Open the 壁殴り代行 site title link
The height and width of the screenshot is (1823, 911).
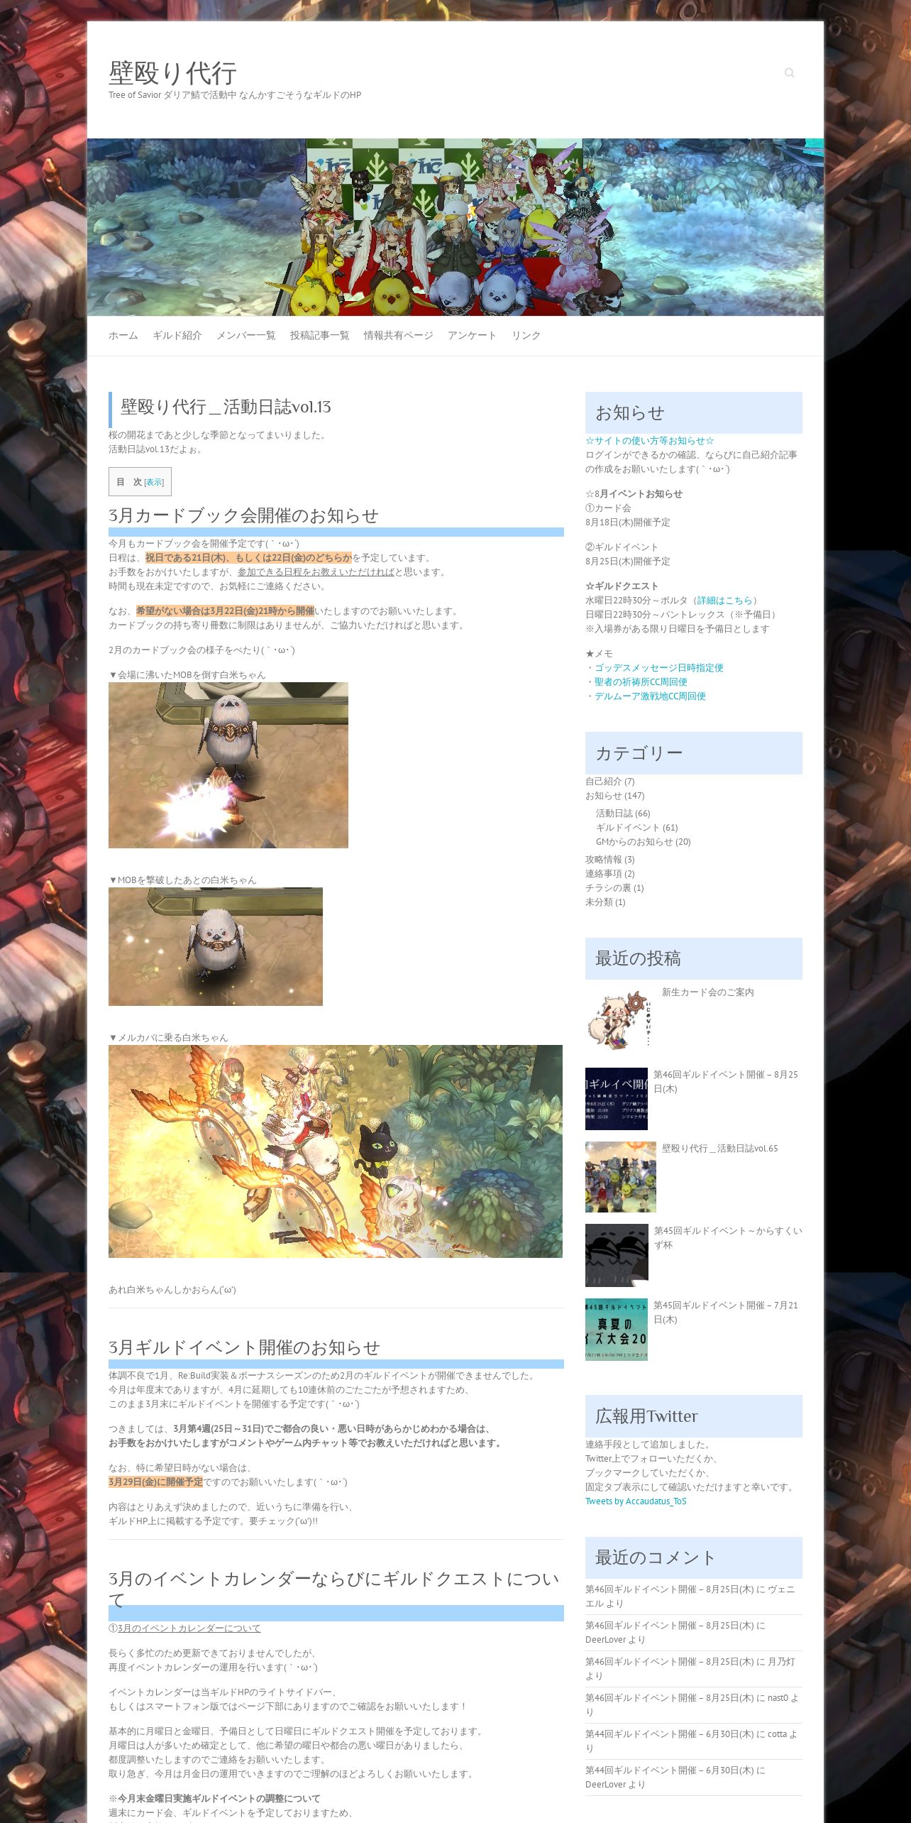point(172,72)
